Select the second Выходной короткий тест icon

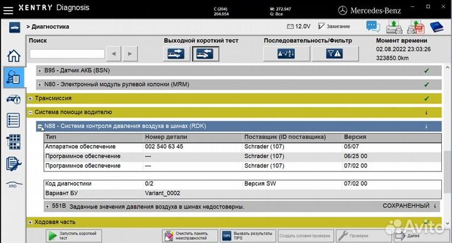(205, 53)
